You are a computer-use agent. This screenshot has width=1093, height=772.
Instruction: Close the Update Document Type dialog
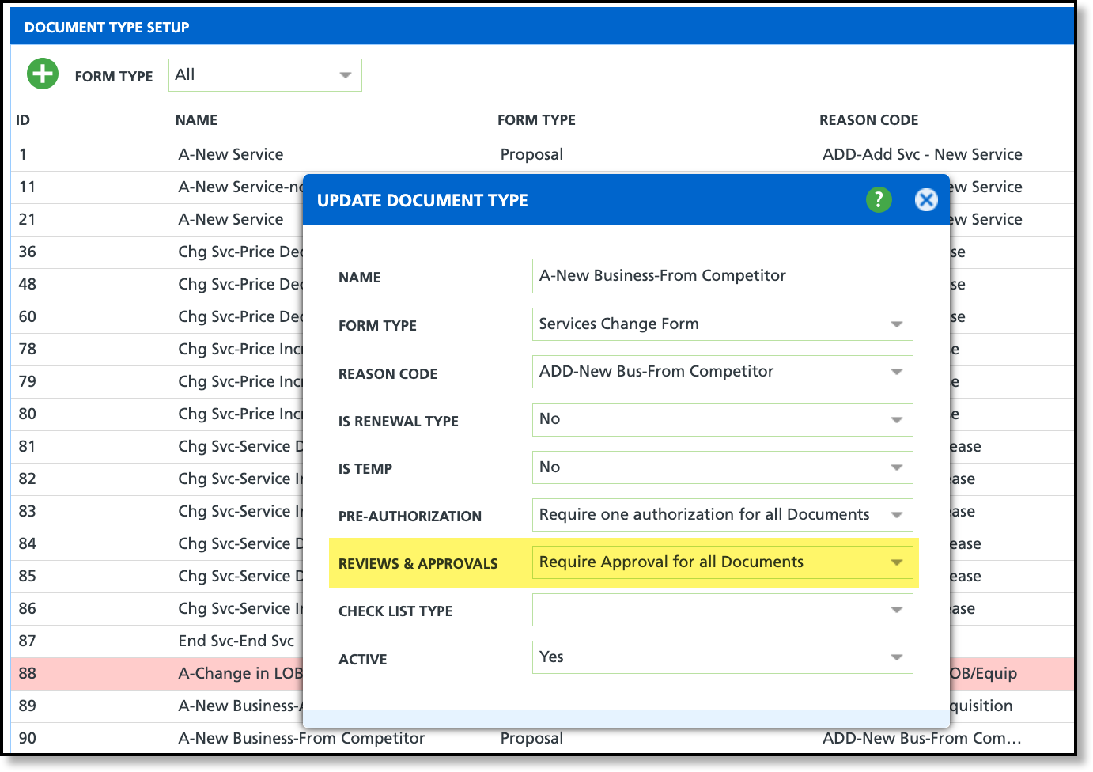926,199
